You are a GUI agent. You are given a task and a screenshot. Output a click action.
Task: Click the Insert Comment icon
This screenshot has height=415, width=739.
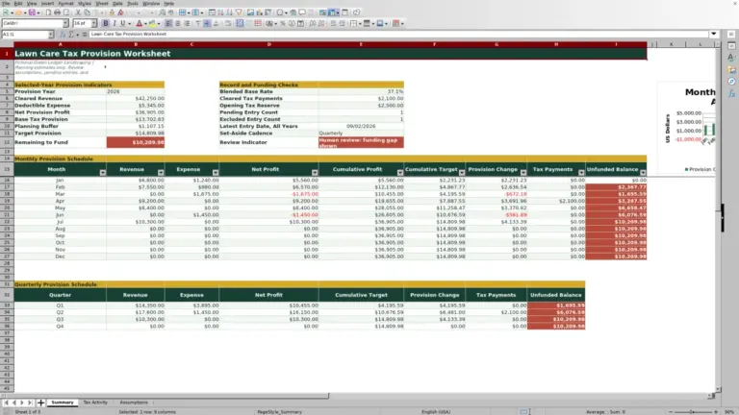coord(302,12)
